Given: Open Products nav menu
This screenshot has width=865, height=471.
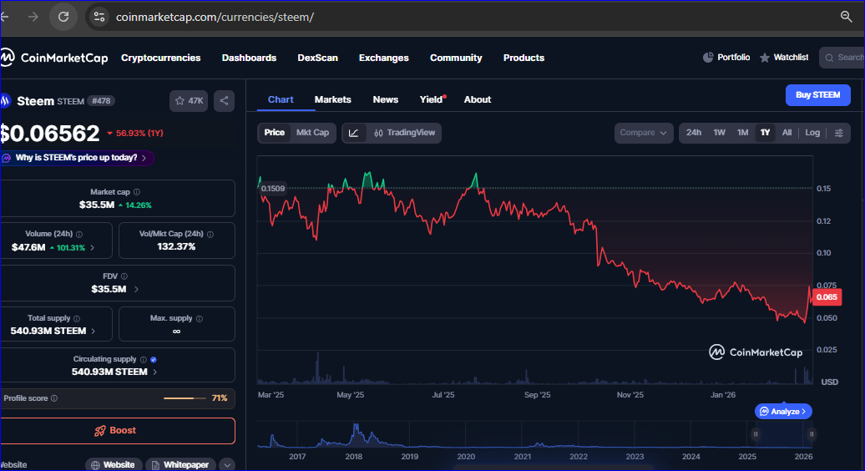Looking at the screenshot, I should (524, 58).
